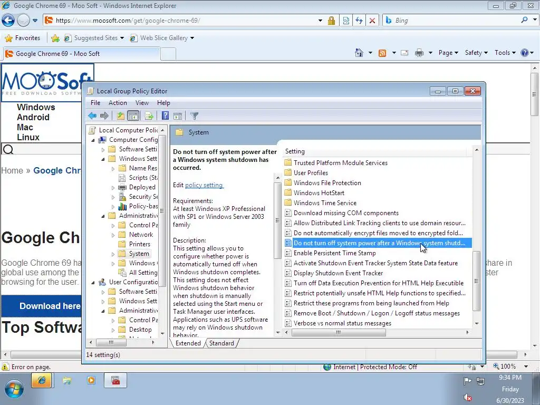Click the Refresh icon in address bar
The height and width of the screenshot is (405, 540).
coord(359,21)
